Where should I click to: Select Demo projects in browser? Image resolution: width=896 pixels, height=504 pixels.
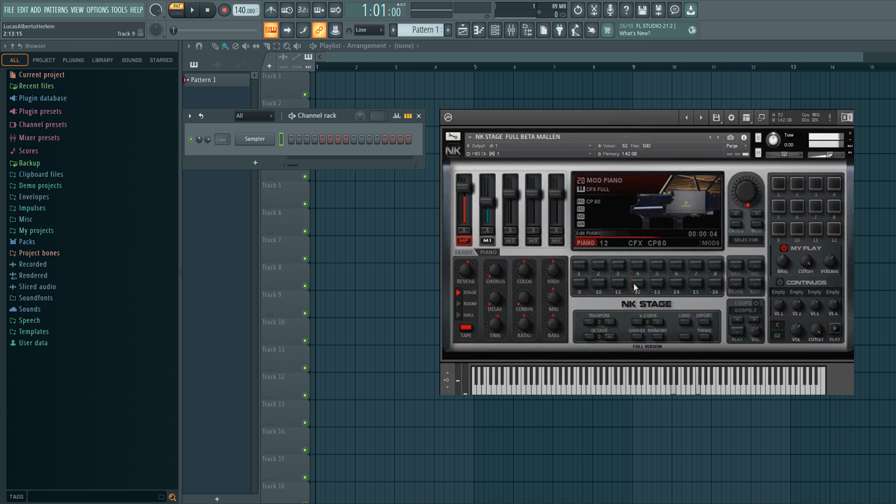point(40,186)
